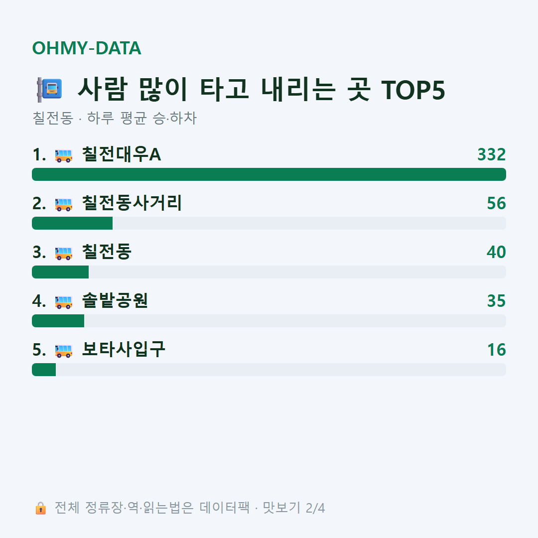Click the heading 사람 많이 타고 내리는 곳 TOP5

click(262, 90)
